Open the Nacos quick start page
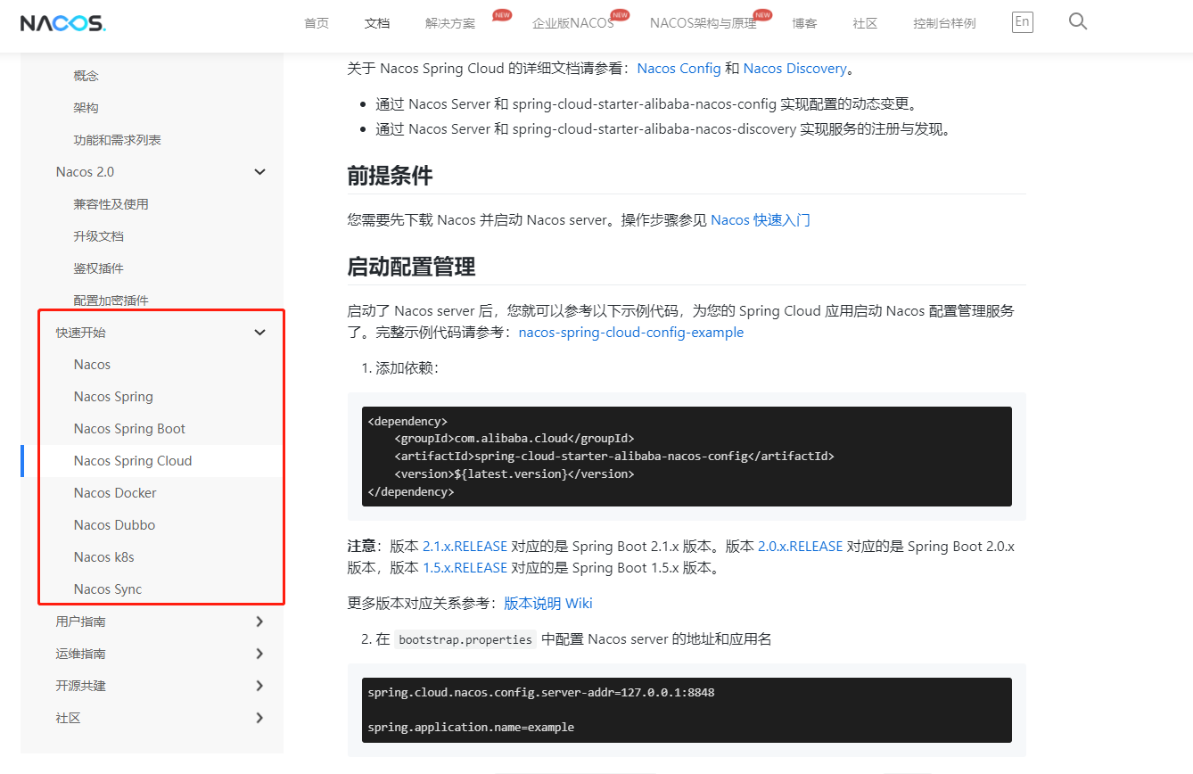 (93, 365)
